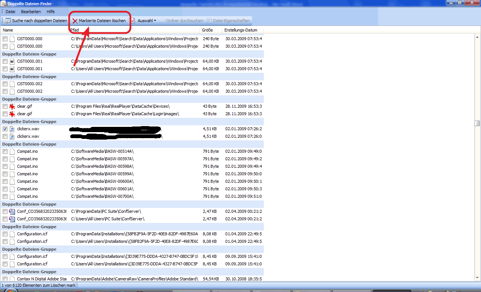Open the Hilfe menu
This screenshot has width=481, height=292.
pyautogui.click(x=50, y=12)
